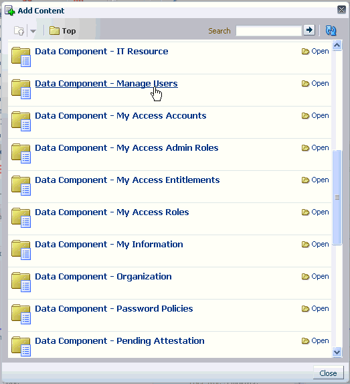Screen dimensions: 350x384
Task: Click Open for Password Policies row
Action: coord(315,308)
